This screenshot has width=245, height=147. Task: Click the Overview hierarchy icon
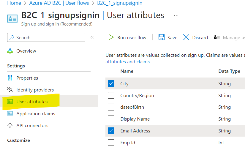(10, 51)
